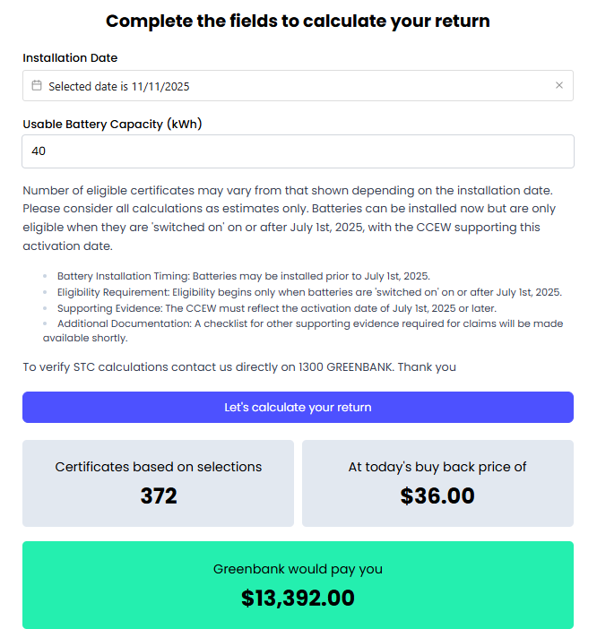This screenshot has width=597, height=629.
Task: Click the Certificates based on selections label
Action: tap(159, 467)
